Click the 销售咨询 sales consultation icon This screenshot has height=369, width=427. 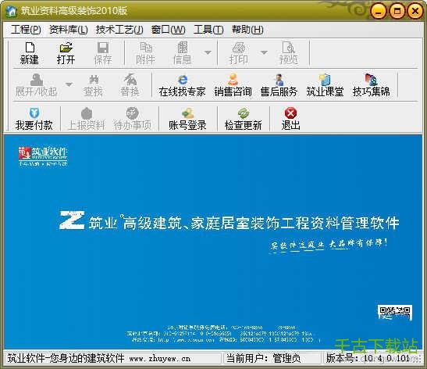(233, 85)
